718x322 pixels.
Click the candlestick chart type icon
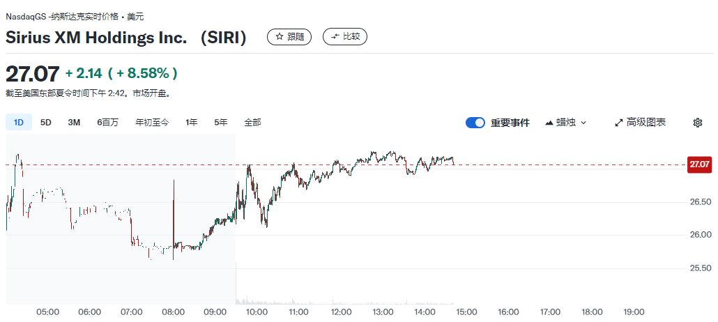click(549, 123)
